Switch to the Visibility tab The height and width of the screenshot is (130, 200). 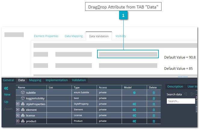pyautogui.click(x=121, y=36)
